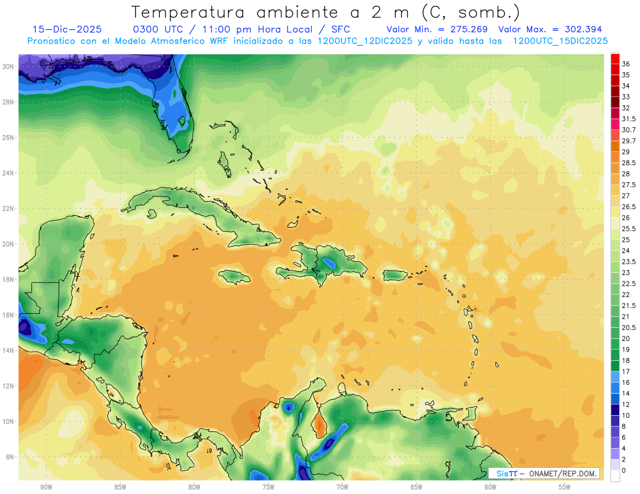
Task: Select legend value '2' in the color scale
Action: tap(624, 459)
